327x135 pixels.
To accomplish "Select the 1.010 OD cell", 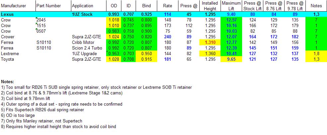I will [x=113, y=26].
